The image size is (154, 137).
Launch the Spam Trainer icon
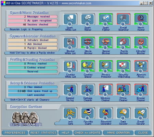pyautogui.click(x=88, y=18)
